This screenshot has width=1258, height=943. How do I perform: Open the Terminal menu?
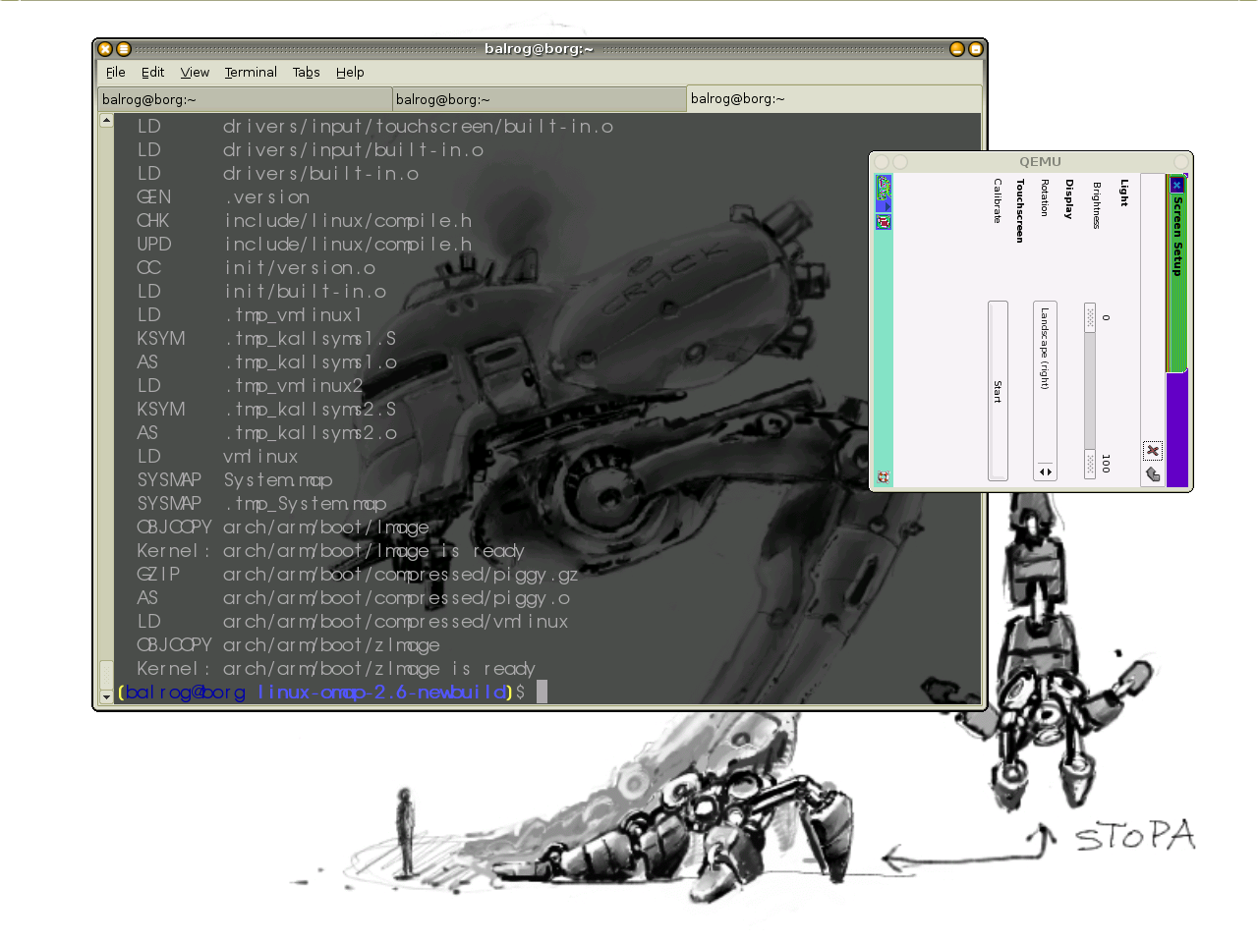[x=251, y=73]
